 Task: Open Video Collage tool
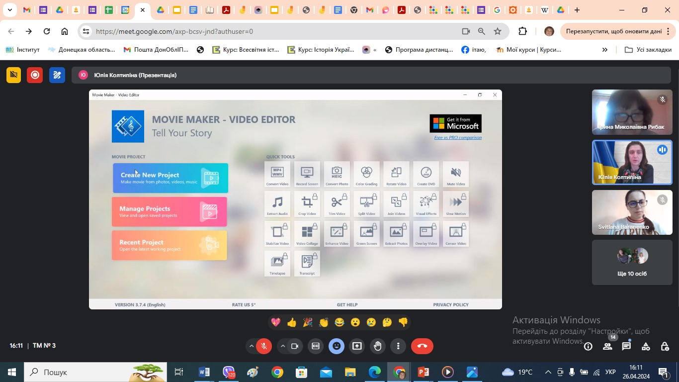click(x=307, y=234)
